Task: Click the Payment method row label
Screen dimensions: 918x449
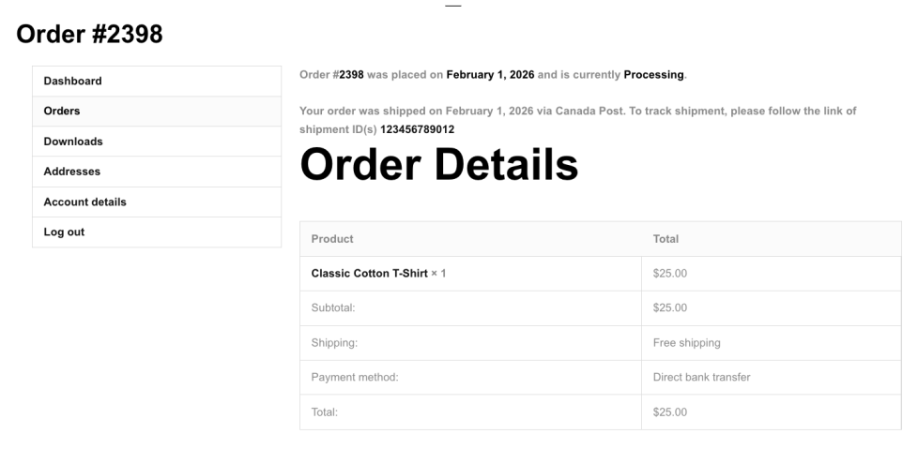Action: [x=355, y=377]
